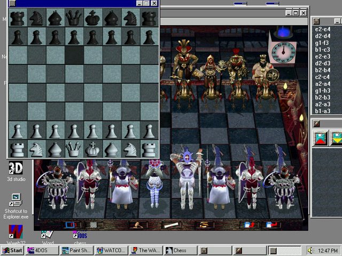Choose move d2-d3 in the move list
Viewport: 342px width, 256px height.
pyautogui.click(x=322, y=63)
